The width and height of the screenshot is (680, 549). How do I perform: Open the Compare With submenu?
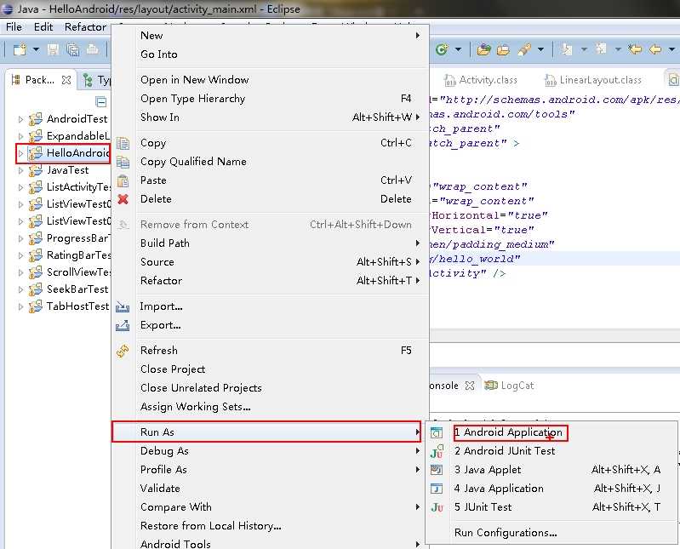(270, 507)
